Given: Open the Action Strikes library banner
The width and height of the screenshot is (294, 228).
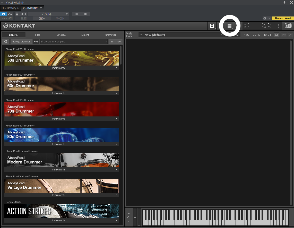Looking at the screenshot, I should point(61,211).
